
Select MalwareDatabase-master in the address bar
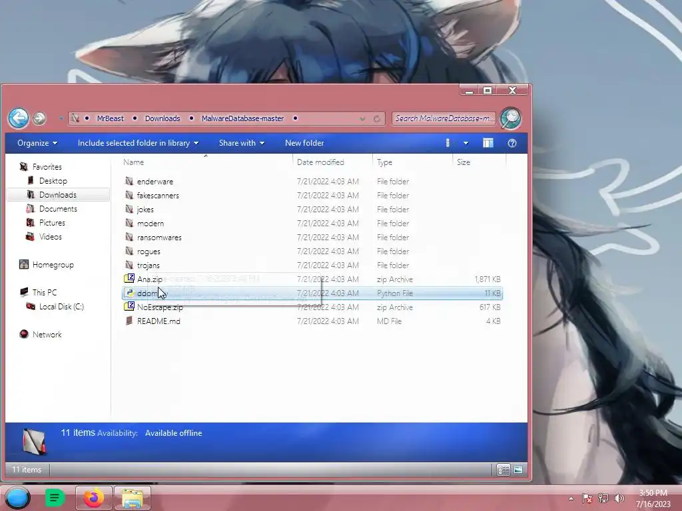point(242,118)
